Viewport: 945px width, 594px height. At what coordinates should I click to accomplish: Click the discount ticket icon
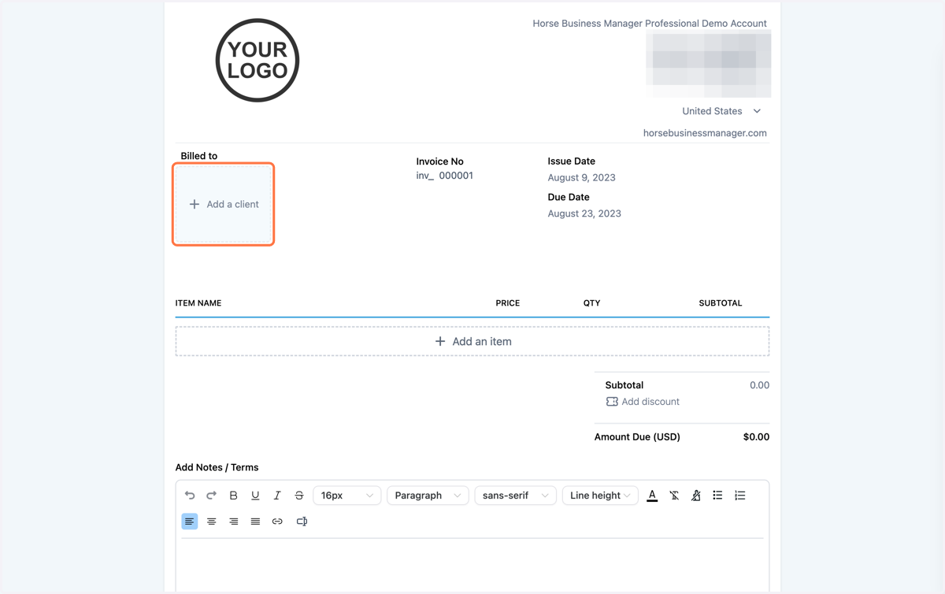[612, 402]
